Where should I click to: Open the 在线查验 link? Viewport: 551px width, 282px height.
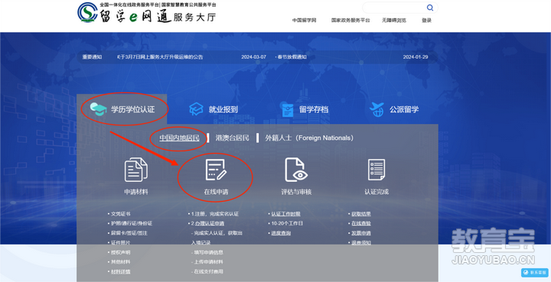pyautogui.click(x=361, y=223)
